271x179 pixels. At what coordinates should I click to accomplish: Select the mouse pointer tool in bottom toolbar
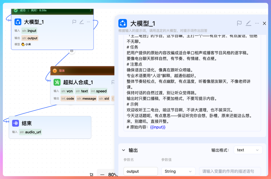pyautogui.click(x=92, y=175)
